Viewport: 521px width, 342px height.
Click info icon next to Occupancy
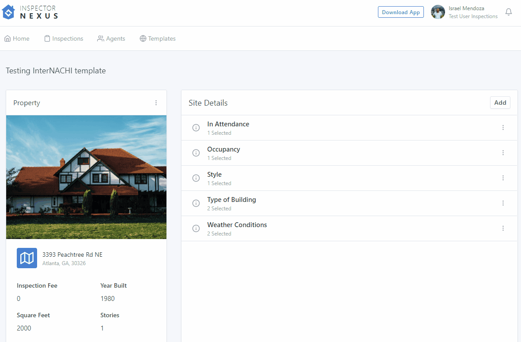[x=196, y=153]
